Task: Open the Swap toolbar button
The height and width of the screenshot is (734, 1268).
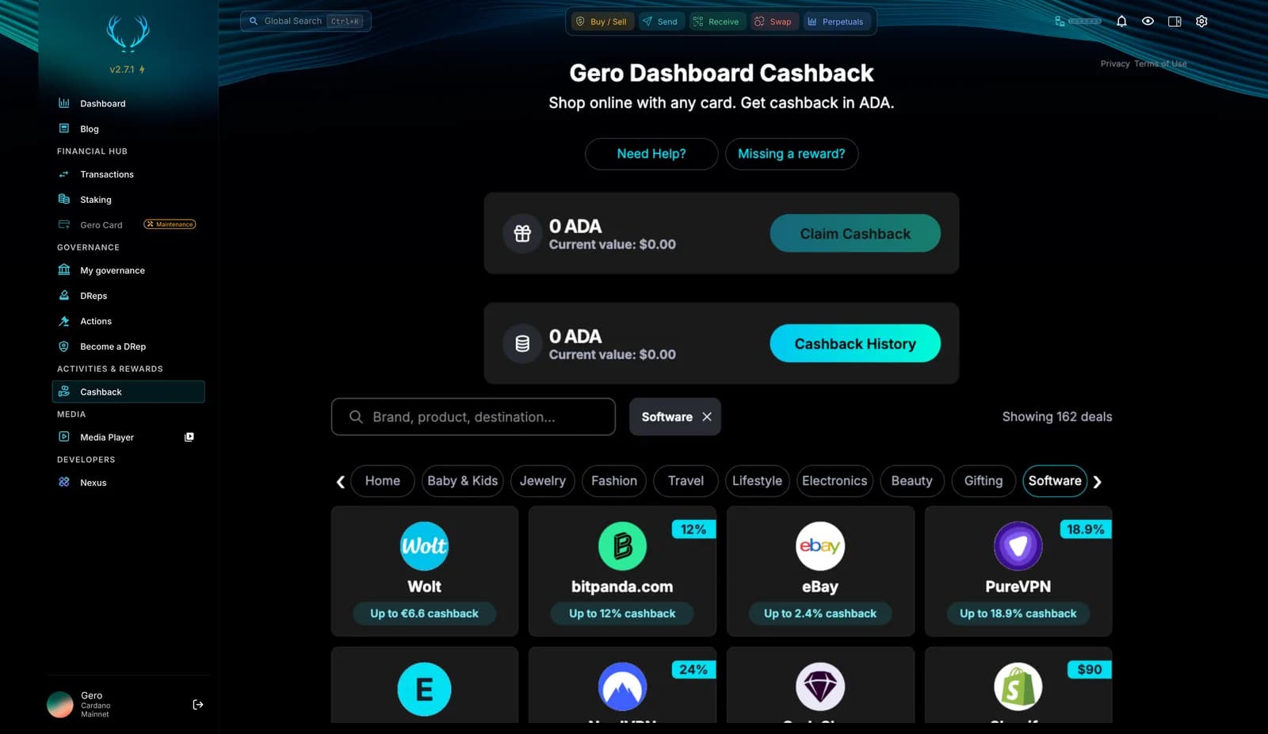Action: coord(773,21)
